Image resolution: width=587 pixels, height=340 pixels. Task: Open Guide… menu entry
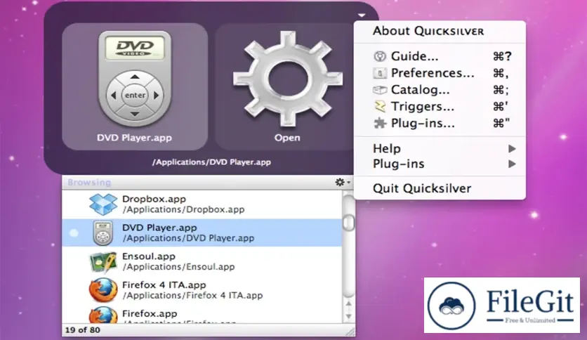pos(440,56)
